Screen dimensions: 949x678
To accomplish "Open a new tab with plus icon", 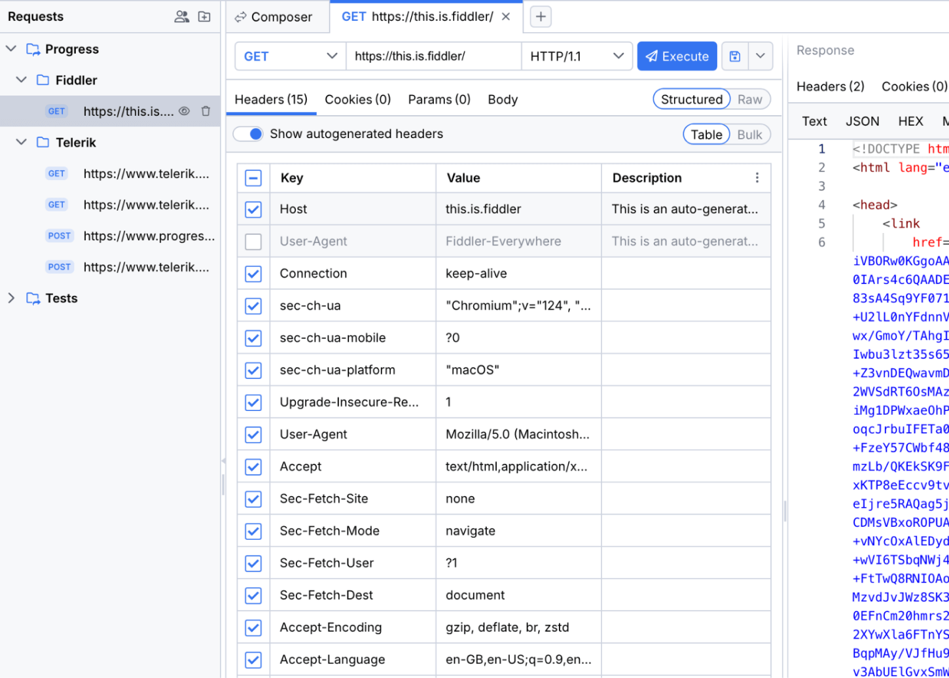I will (x=540, y=17).
